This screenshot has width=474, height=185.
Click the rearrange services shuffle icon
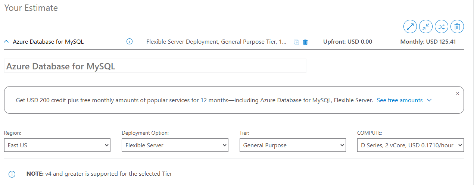(x=442, y=27)
